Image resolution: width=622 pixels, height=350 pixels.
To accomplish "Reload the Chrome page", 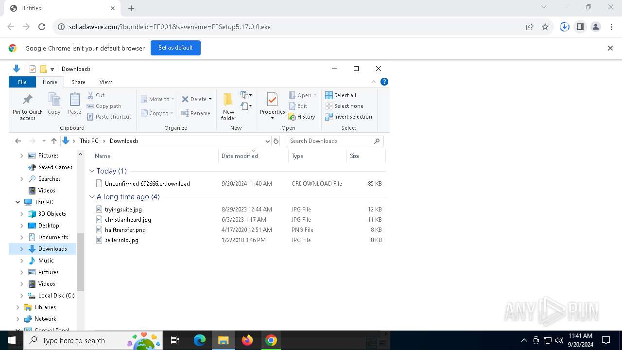I will [x=42, y=27].
